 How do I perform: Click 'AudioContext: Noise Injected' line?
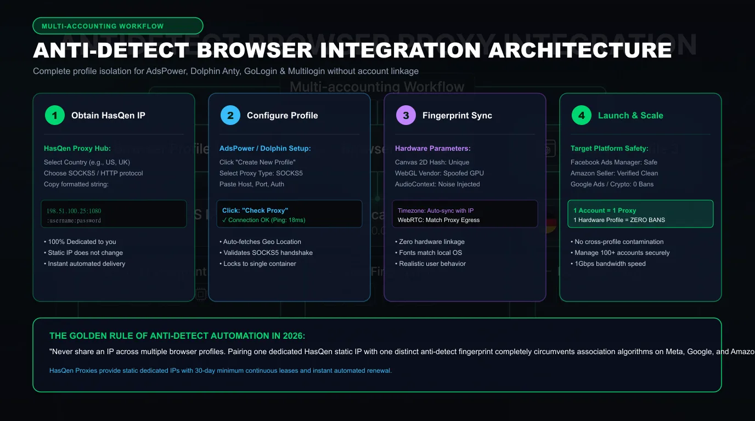[x=437, y=184]
